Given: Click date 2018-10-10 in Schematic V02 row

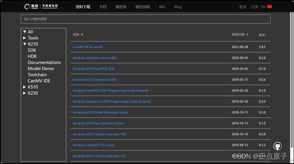Looking at the screenshot, I should [240, 134].
